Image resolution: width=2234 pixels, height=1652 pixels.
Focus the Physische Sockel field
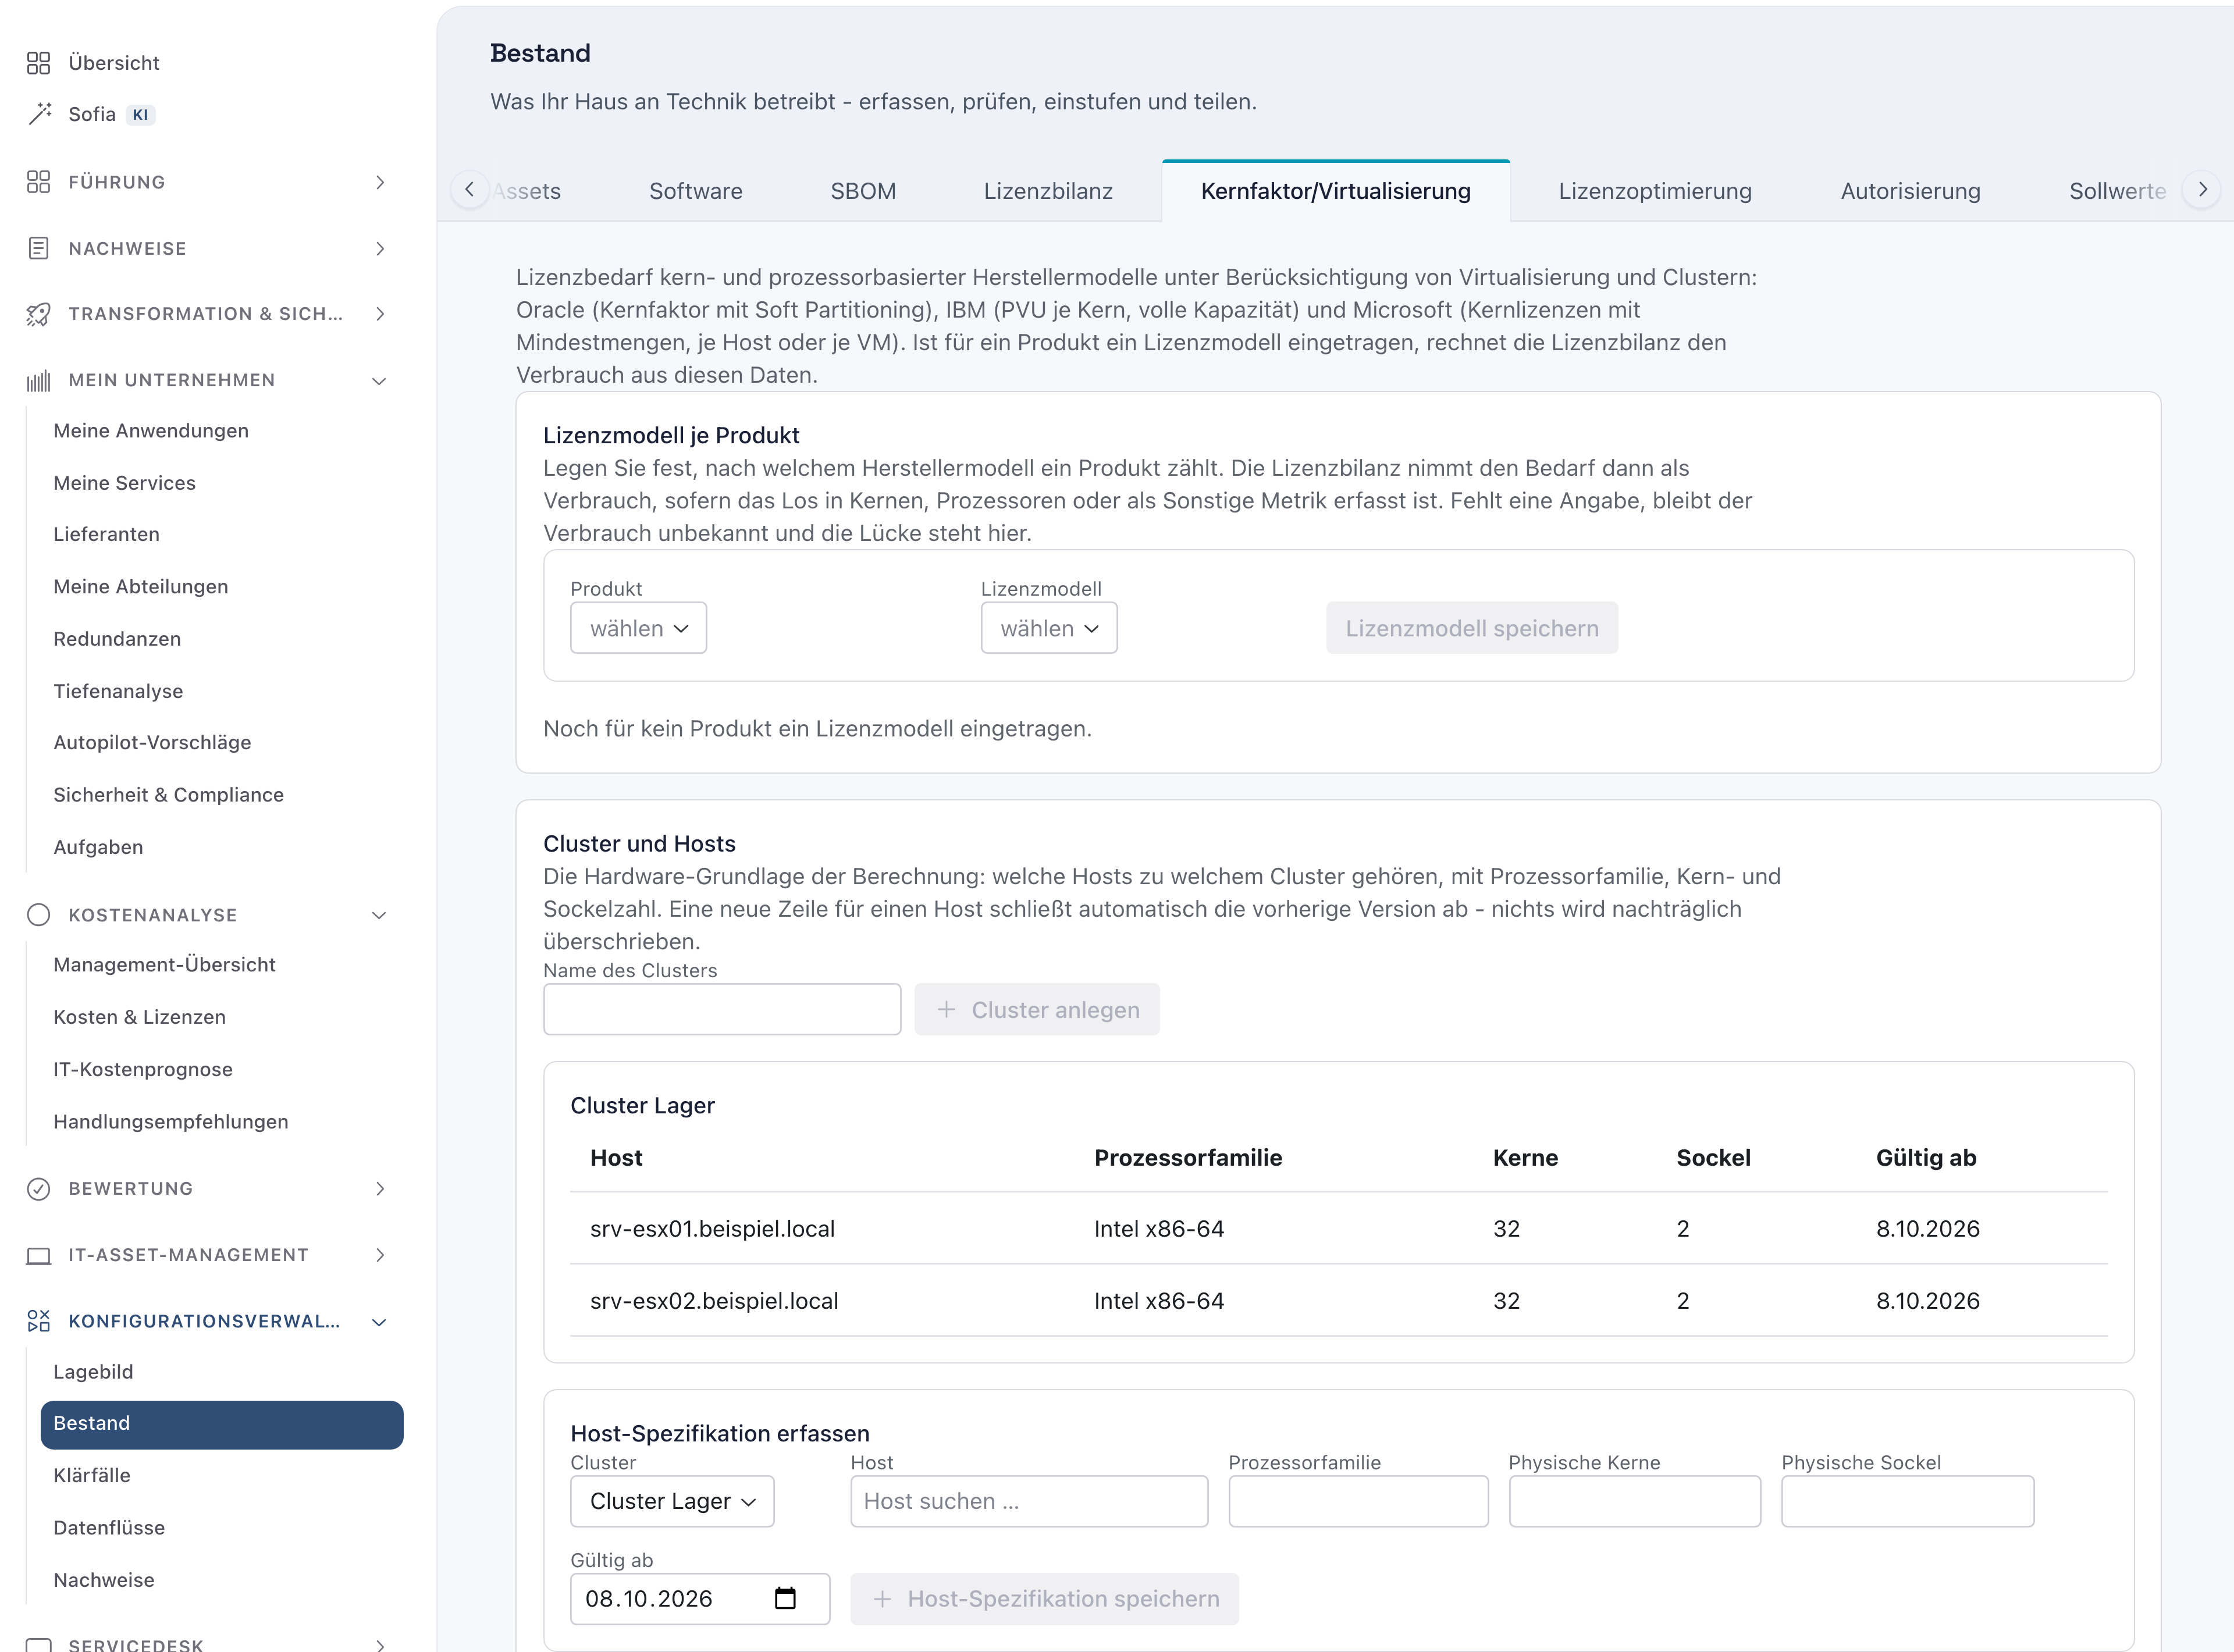pyautogui.click(x=1907, y=1501)
